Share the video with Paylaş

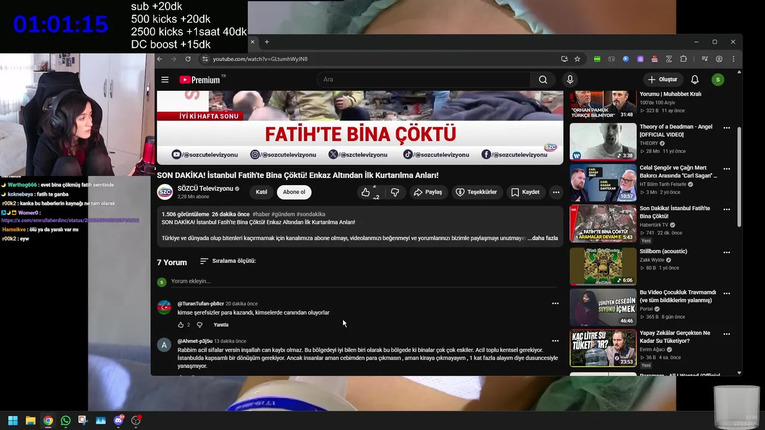pos(428,192)
